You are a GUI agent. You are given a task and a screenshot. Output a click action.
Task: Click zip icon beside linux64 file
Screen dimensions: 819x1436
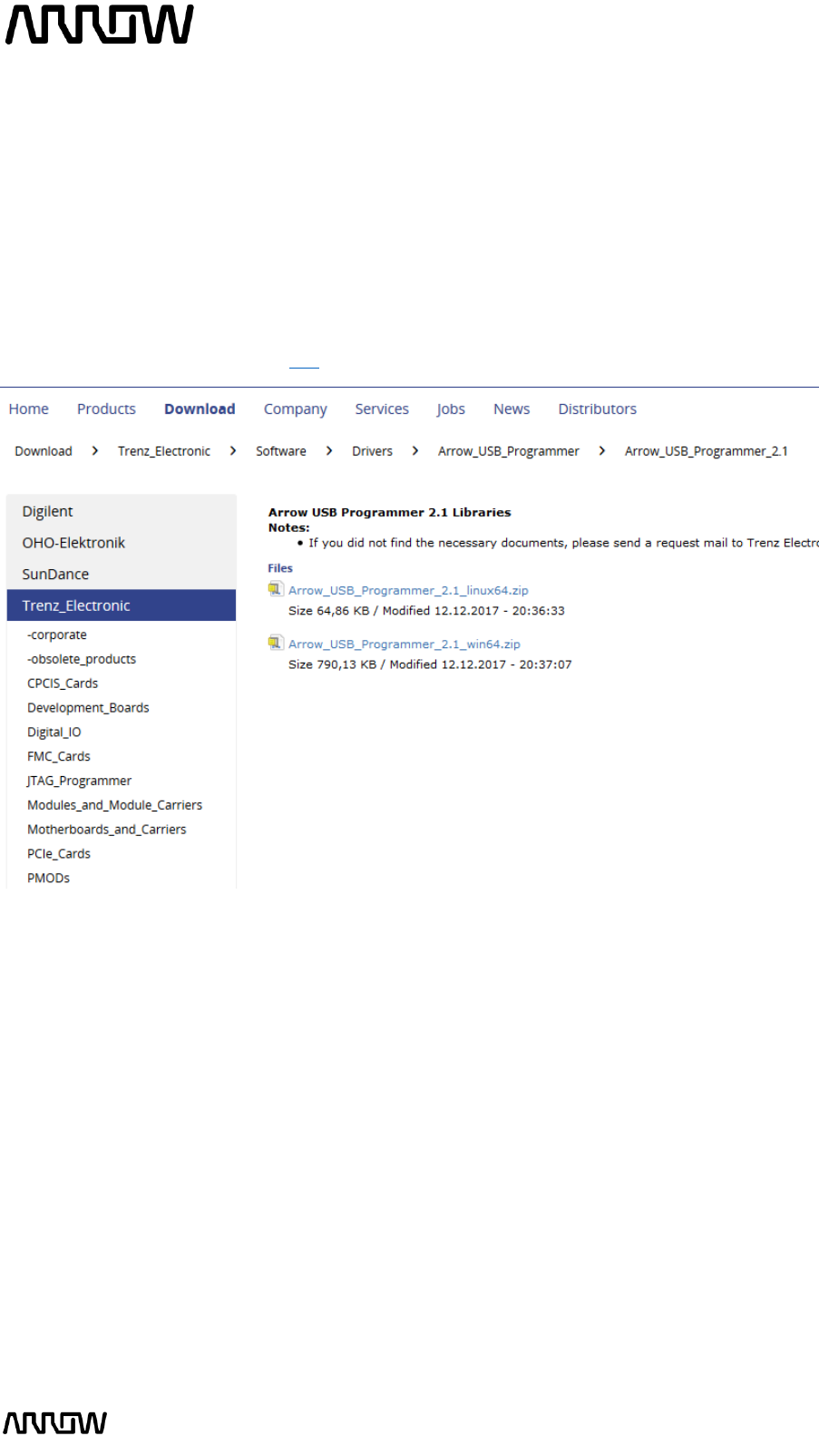coord(276,590)
